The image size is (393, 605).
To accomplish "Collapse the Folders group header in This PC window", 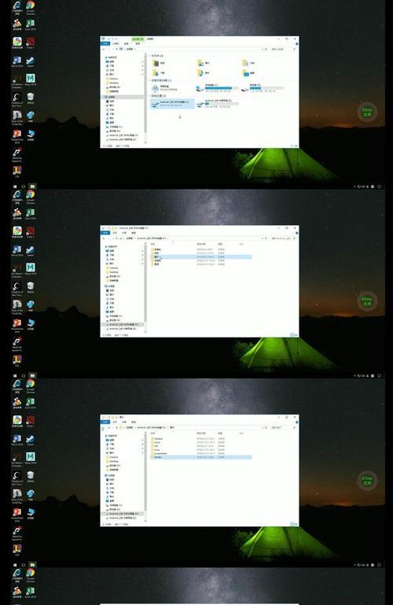I will (156, 56).
